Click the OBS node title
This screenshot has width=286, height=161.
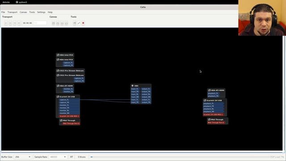pyautogui.click(x=136, y=86)
